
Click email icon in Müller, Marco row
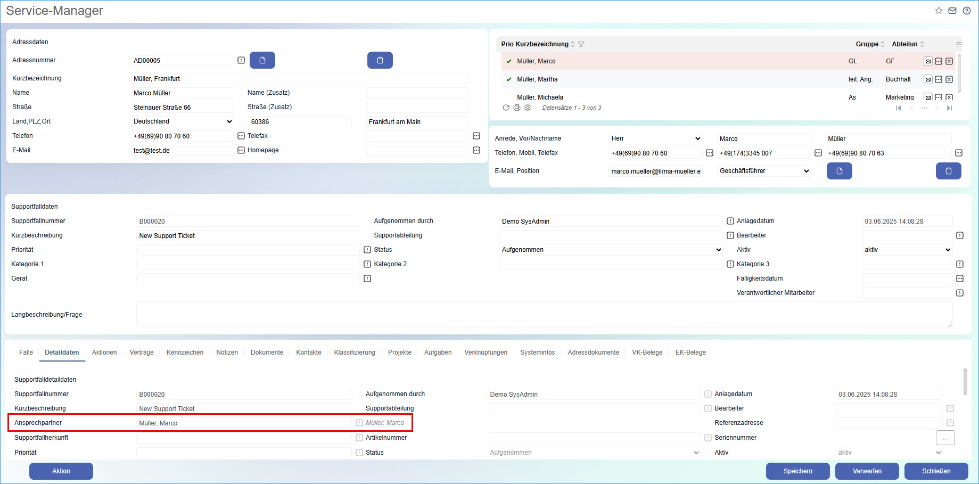click(928, 61)
